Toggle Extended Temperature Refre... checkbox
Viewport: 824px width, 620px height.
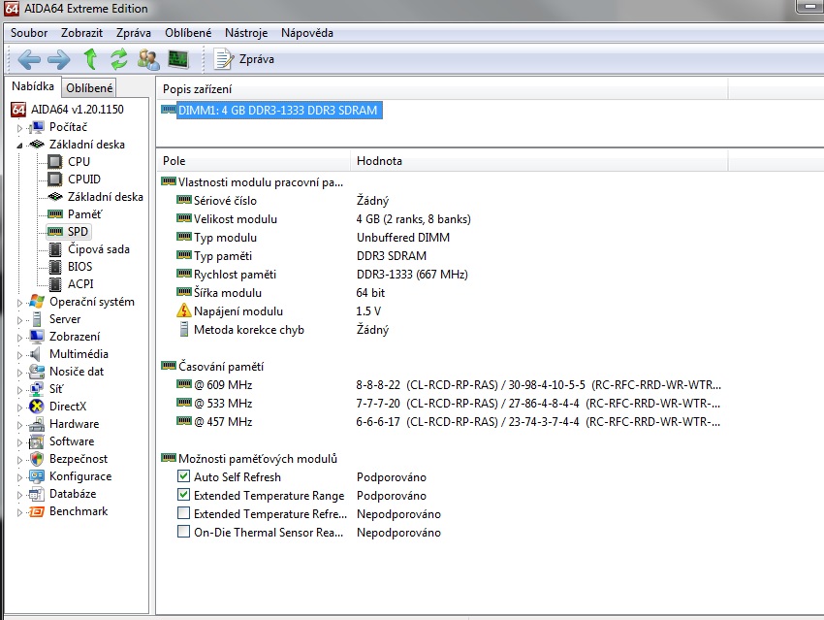tap(183, 513)
